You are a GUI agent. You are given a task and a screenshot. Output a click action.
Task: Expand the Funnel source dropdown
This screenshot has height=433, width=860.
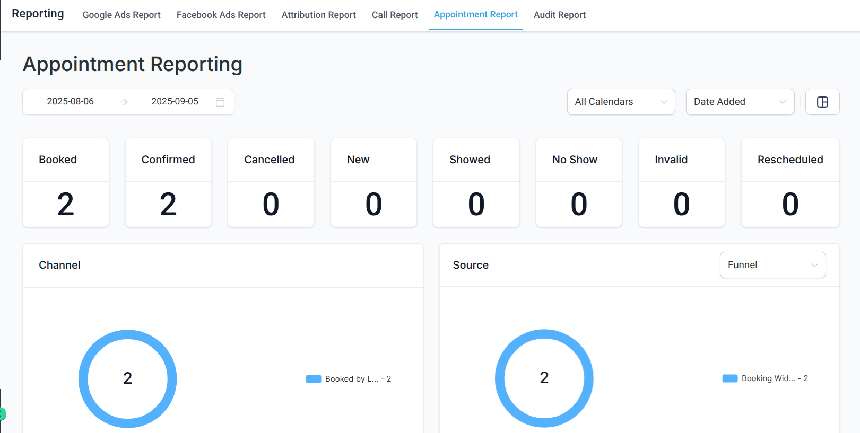[x=772, y=265]
